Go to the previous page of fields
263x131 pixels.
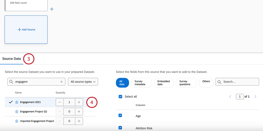click(230, 96)
